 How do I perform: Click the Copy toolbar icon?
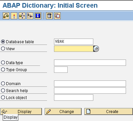(57, 16)
